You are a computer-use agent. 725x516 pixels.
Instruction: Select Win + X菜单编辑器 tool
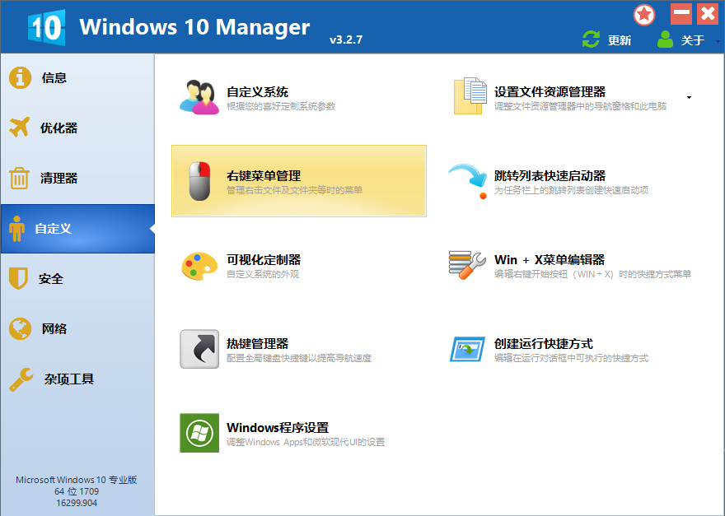465,265
